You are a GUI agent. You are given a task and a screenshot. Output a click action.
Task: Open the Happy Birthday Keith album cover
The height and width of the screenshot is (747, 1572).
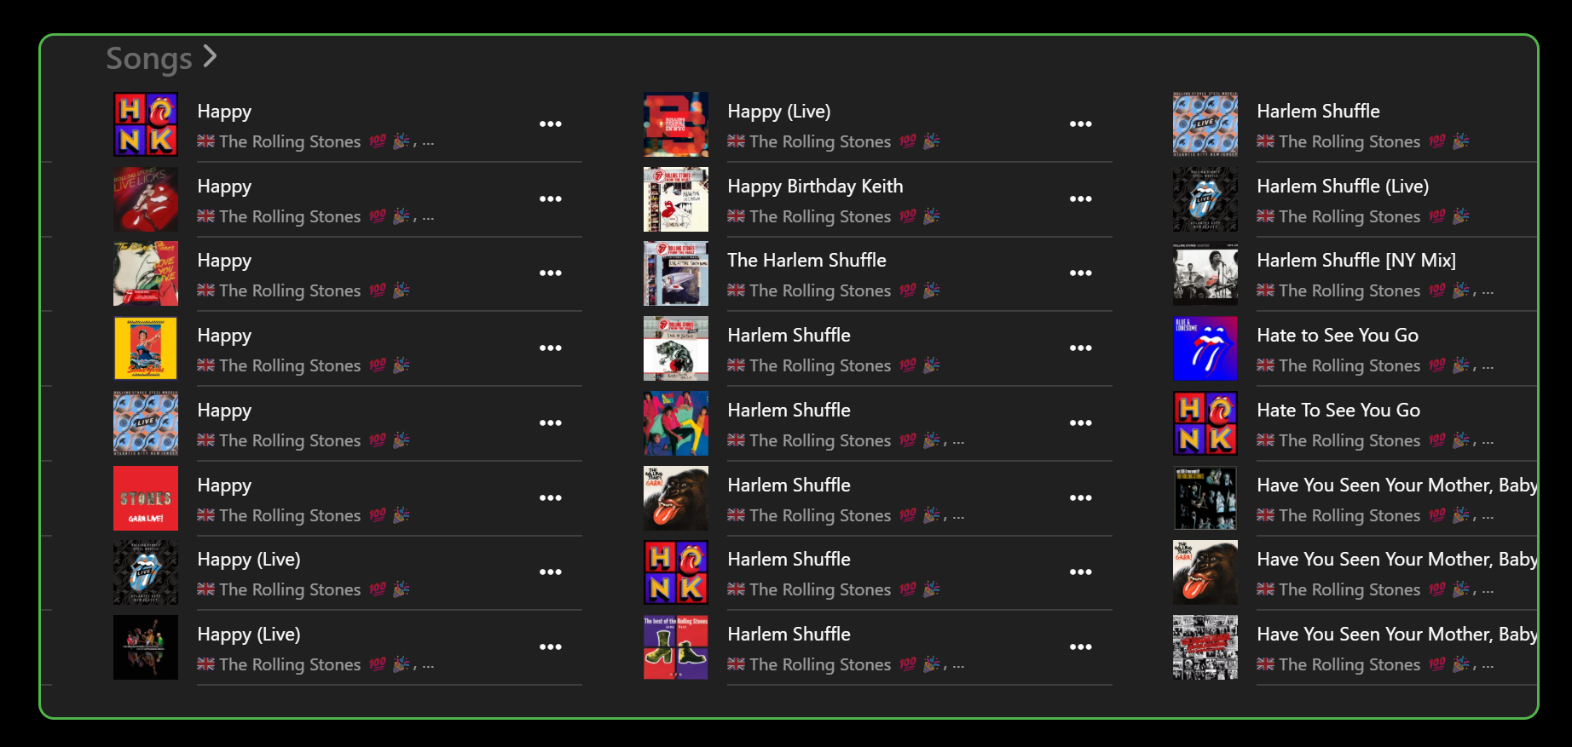point(676,199)
